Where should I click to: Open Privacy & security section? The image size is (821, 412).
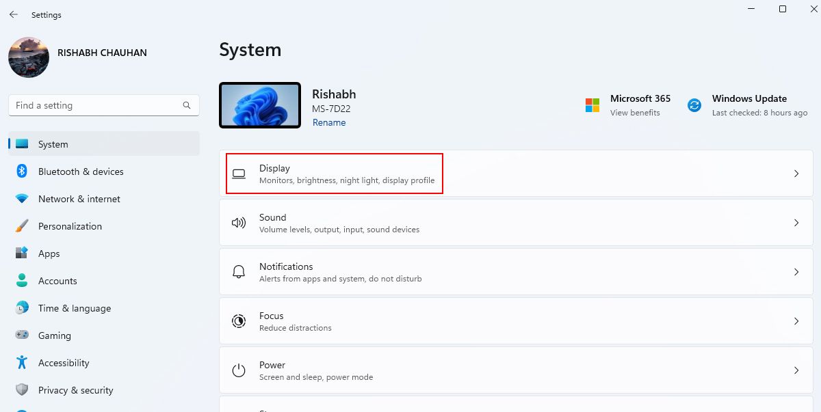pos(75,390)
